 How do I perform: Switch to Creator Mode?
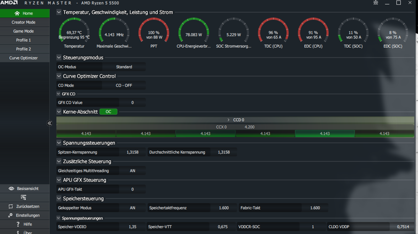pyautogui.click(x=25, y=22)
